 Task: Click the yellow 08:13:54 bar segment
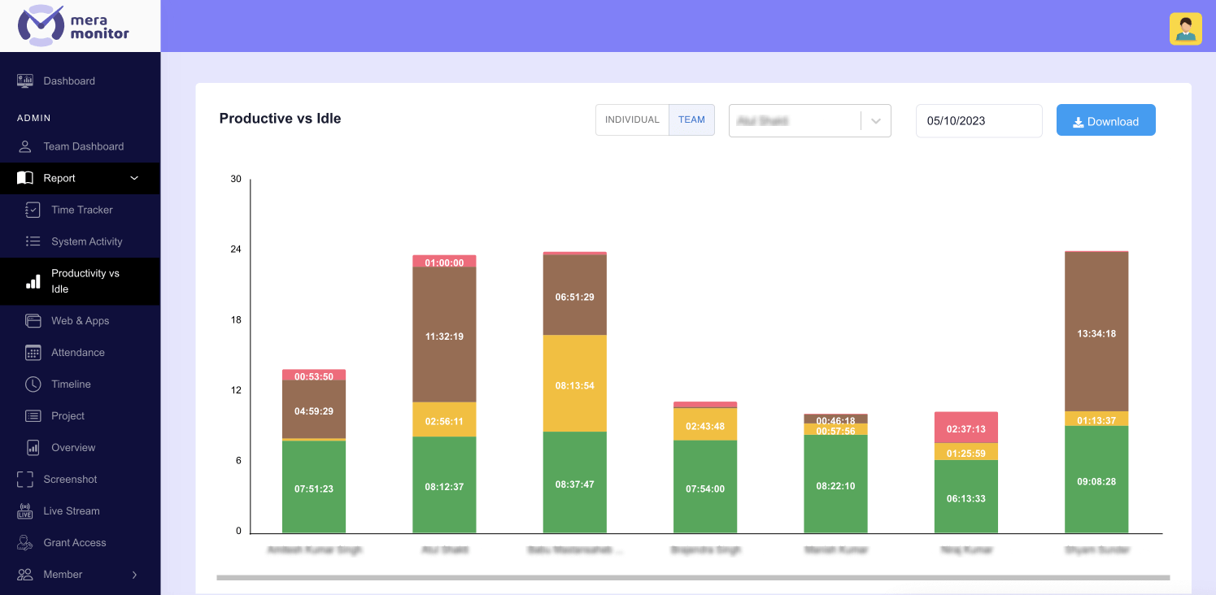click(x=575, y=384)
